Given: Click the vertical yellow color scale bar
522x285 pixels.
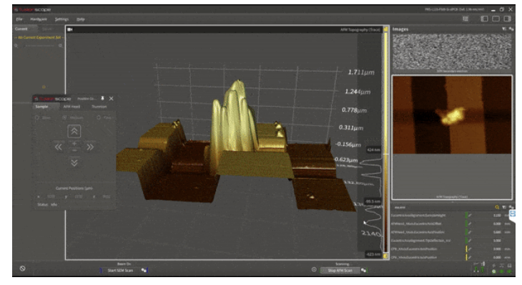Looking at the screenshot, I should point(386,142).
